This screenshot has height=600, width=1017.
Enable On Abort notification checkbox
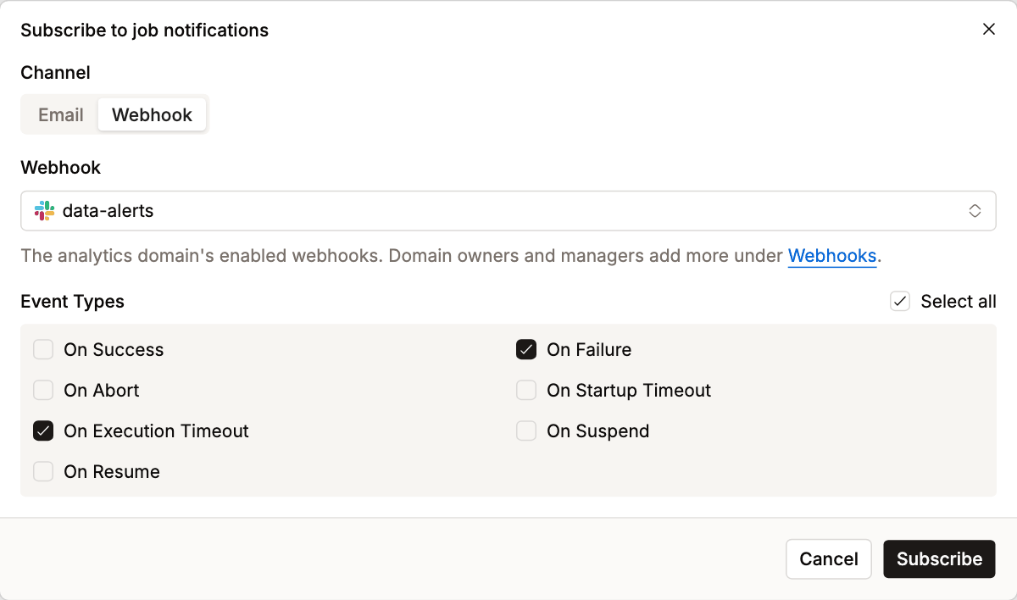click(43, 391)
